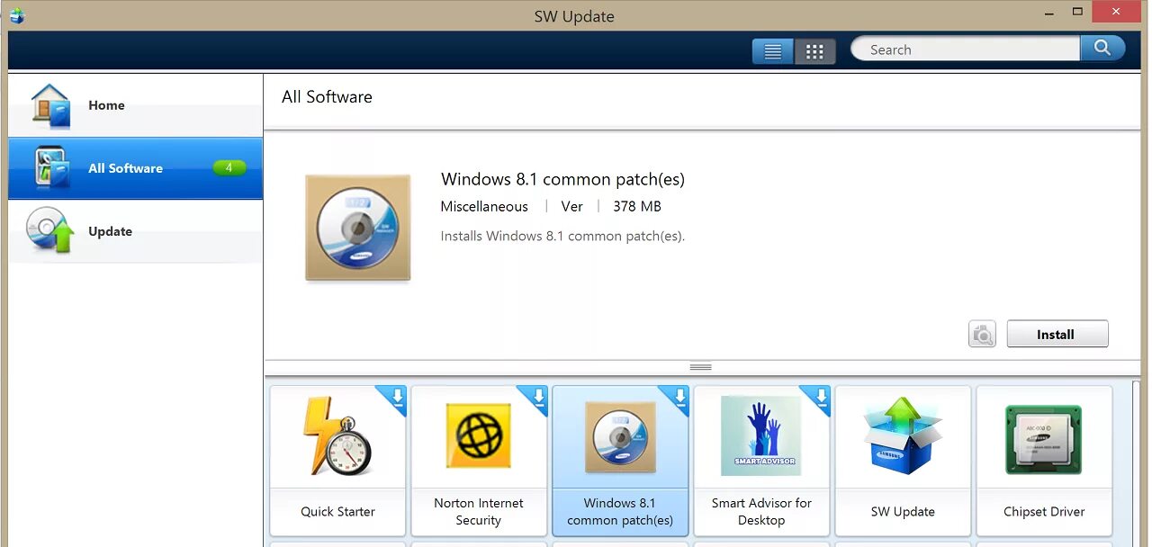Switch to grid view layout
1152x547 pixels.
pyautogui.click(x=814, y=51)
